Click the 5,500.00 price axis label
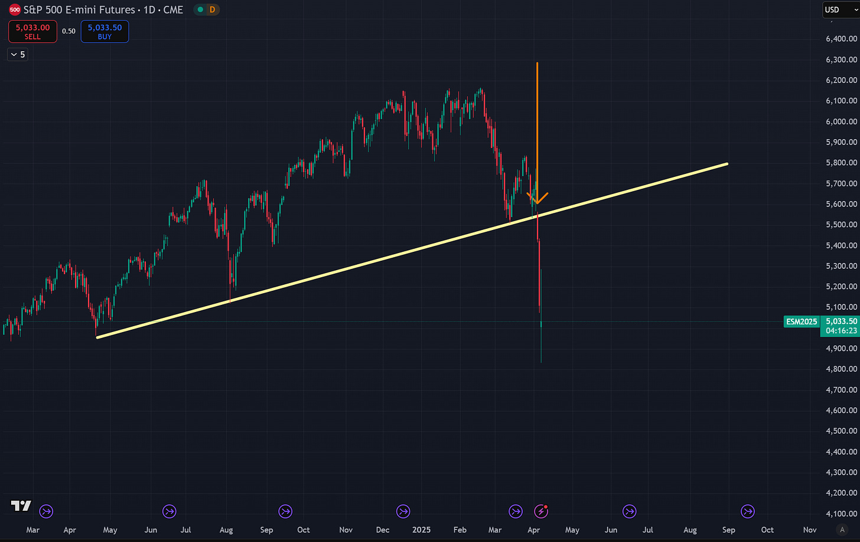 (841, 225)
